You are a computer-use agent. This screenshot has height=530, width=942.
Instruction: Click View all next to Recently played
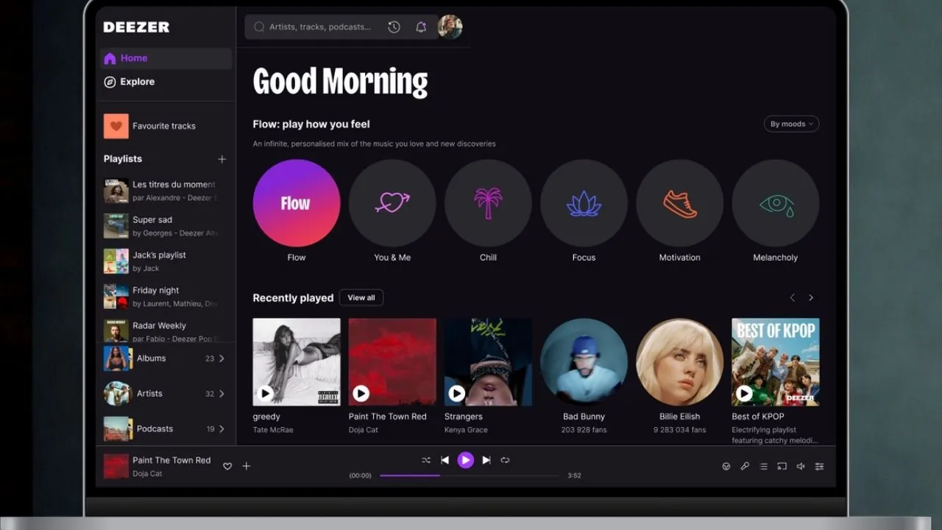[361, 298]
